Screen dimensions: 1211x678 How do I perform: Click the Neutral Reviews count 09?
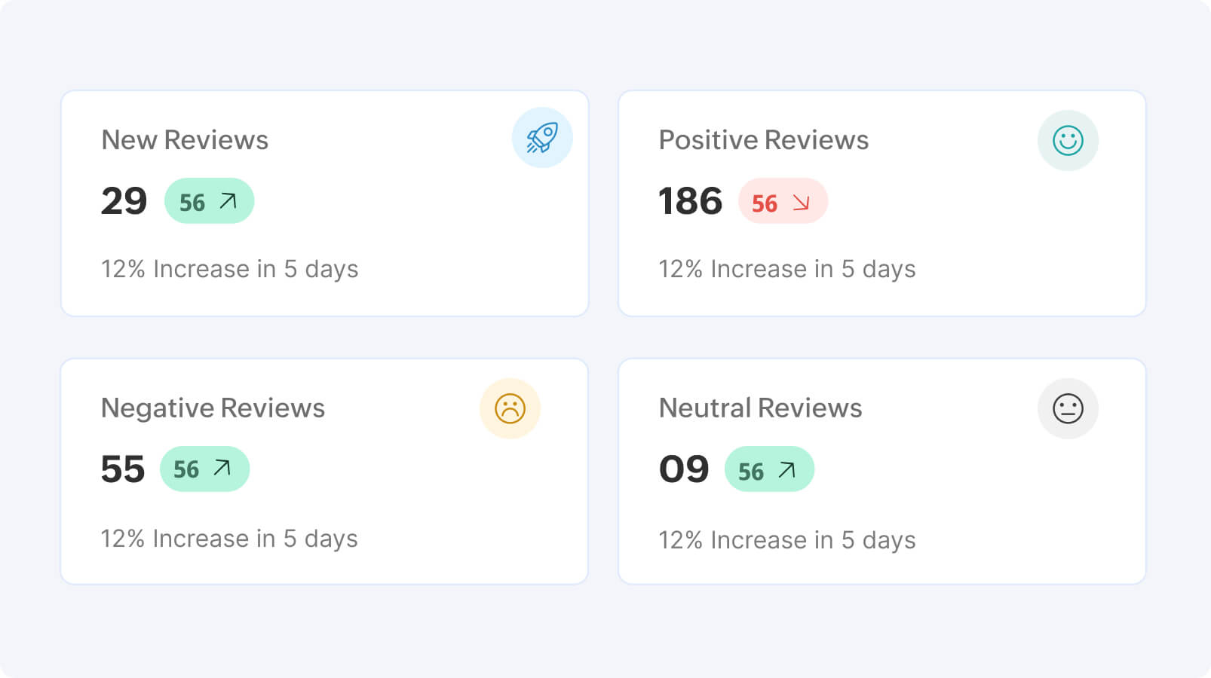[684, 469]
